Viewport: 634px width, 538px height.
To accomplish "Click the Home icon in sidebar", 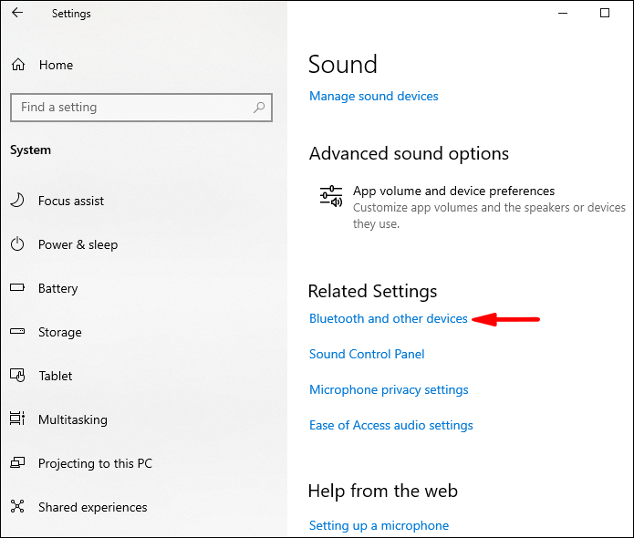I will (x=17, y=66).
